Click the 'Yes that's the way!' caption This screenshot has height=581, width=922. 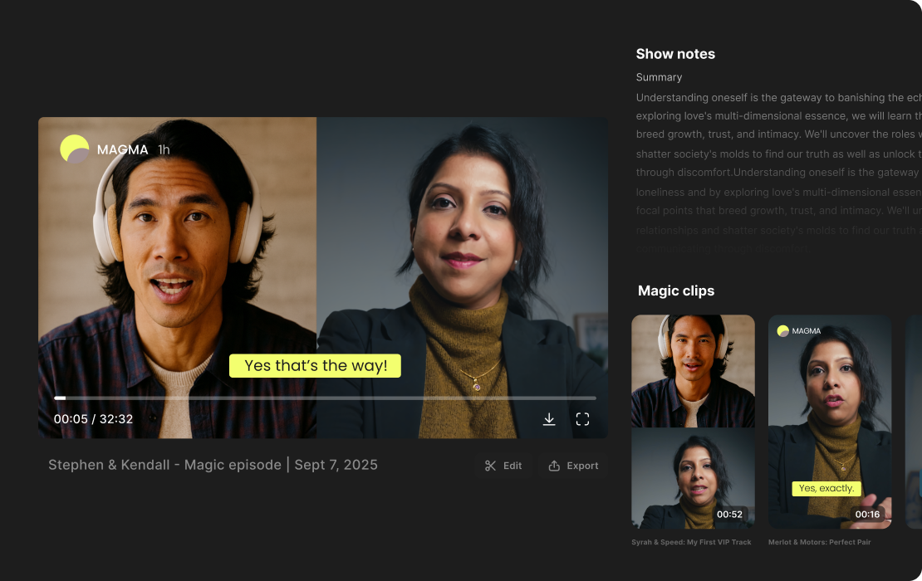point(315,365)
